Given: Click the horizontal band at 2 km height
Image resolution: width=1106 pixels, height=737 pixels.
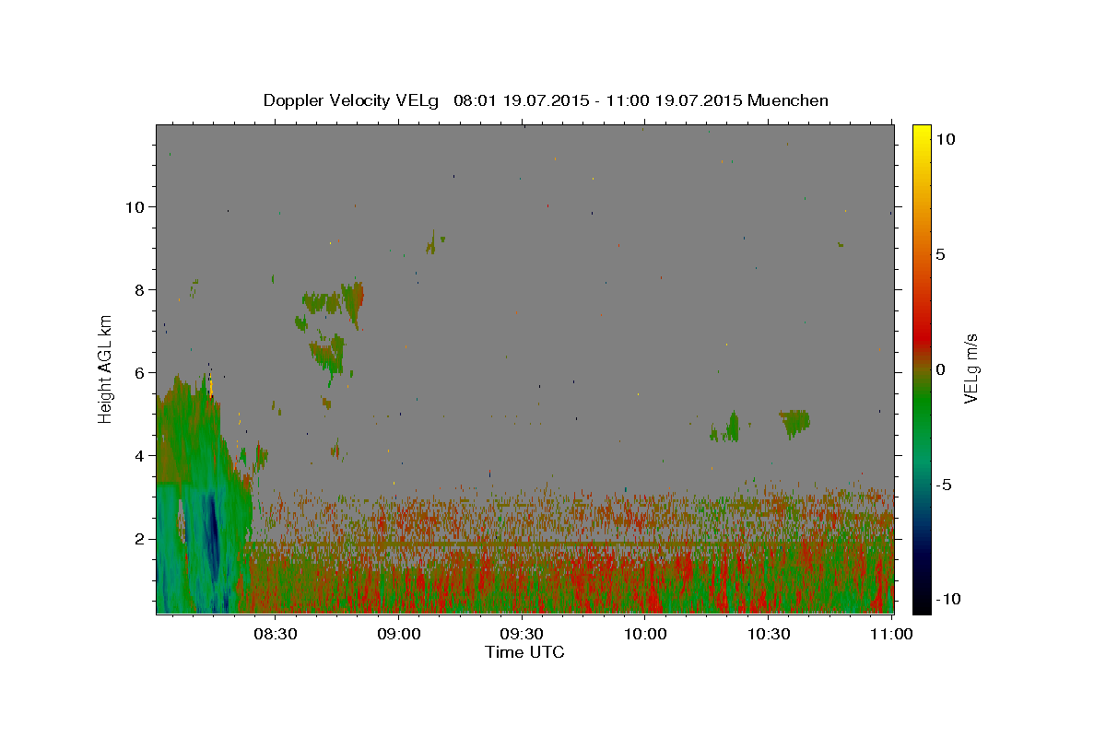Looking at the screenshot, I should 571,545.
